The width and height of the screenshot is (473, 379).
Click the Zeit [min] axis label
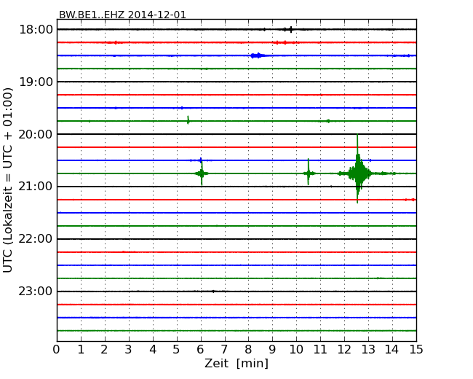[x=236, y=363]
